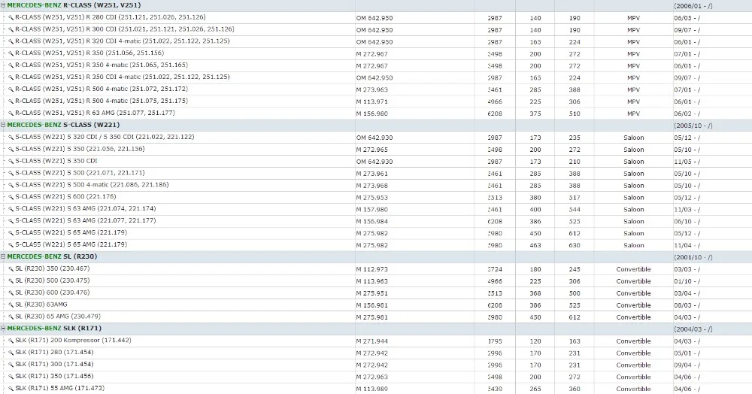This screenshot has width=752, height=394.
Task: Click magnifier icon for SLK 200 Kompressor row
Action: pos(11,341)
